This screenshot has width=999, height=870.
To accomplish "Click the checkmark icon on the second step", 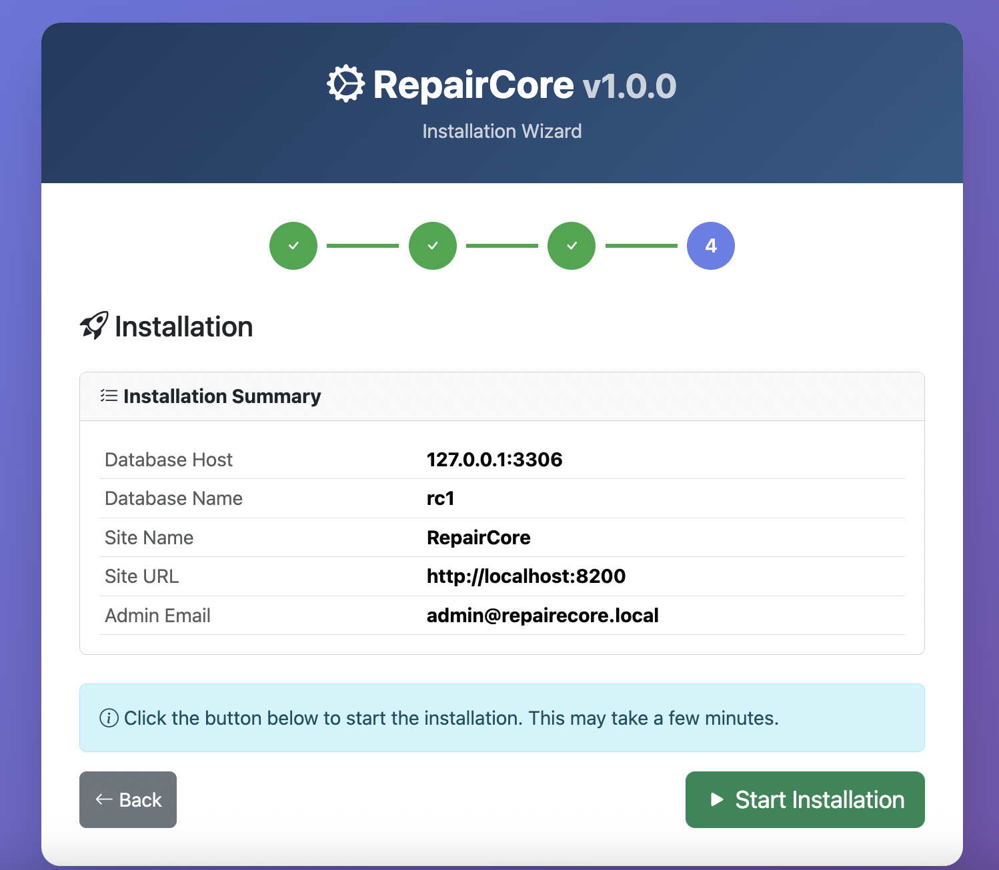I will pos(432,245).
